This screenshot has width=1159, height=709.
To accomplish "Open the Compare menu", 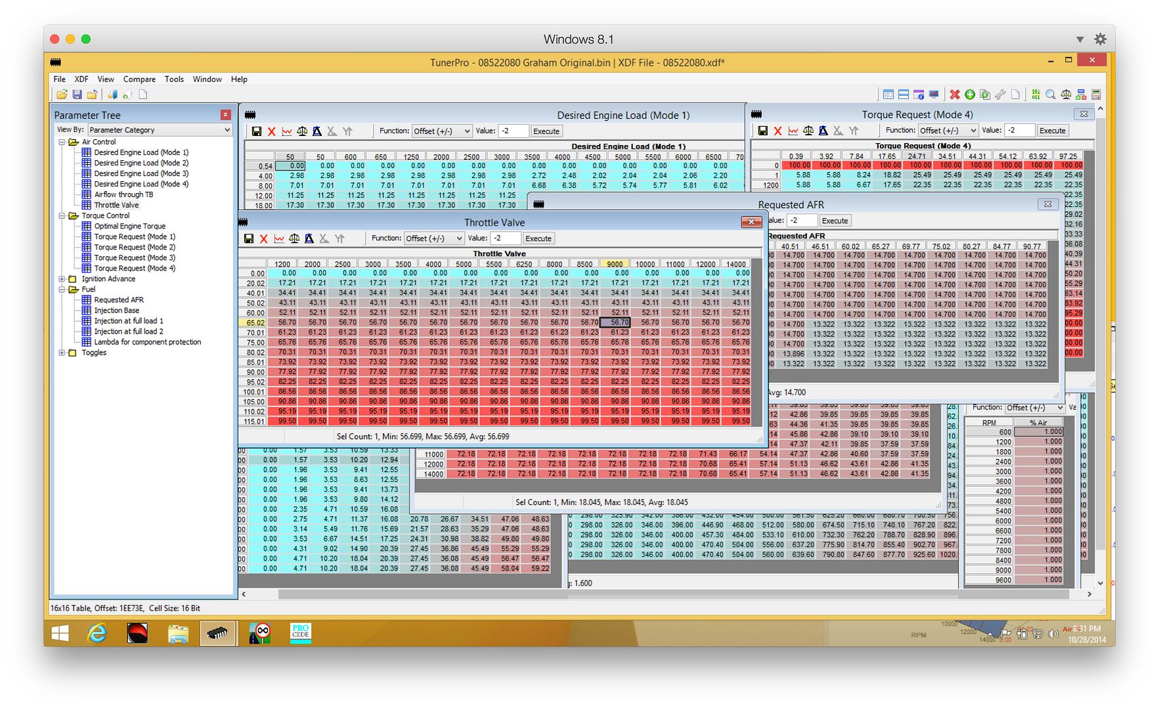I will point(139,79).
